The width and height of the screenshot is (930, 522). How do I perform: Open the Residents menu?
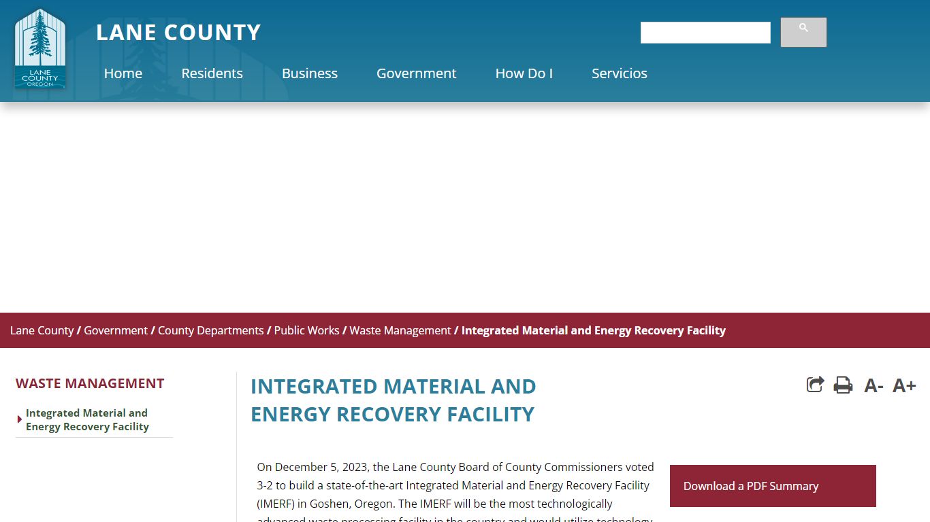tap(212, 73)
